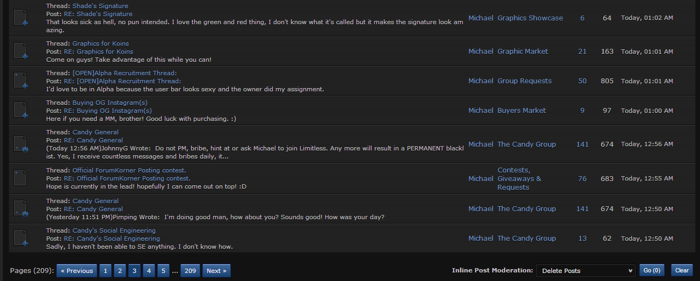This screenshot has width=700, height=281.
Task: Jump to last page 209
Action: tap(190, 271)
